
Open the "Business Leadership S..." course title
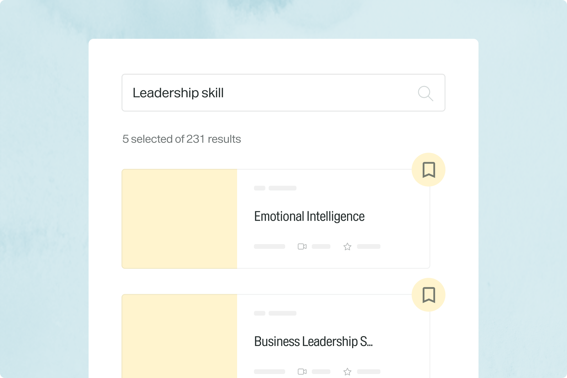point(313,341)
